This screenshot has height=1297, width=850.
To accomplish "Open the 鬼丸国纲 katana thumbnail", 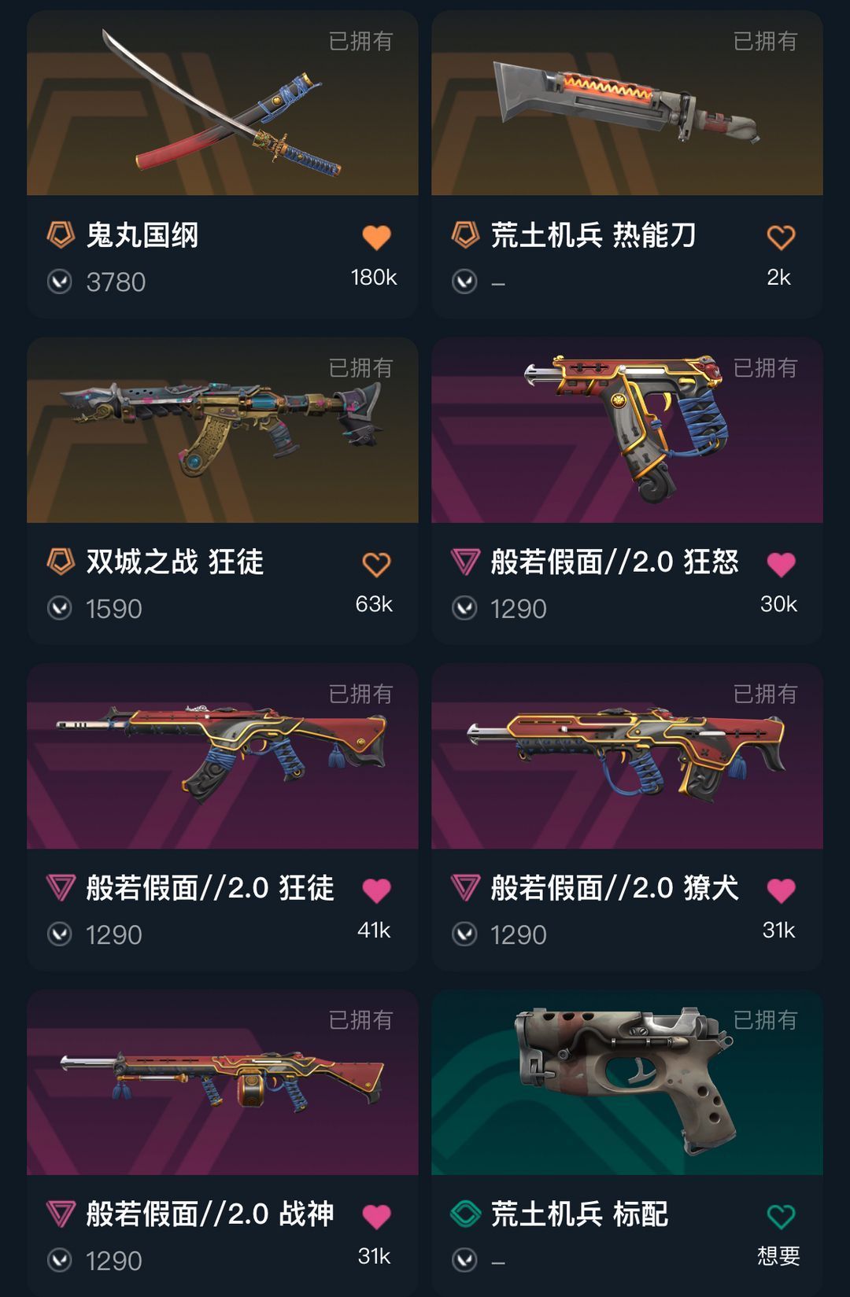I will (223, 103).
